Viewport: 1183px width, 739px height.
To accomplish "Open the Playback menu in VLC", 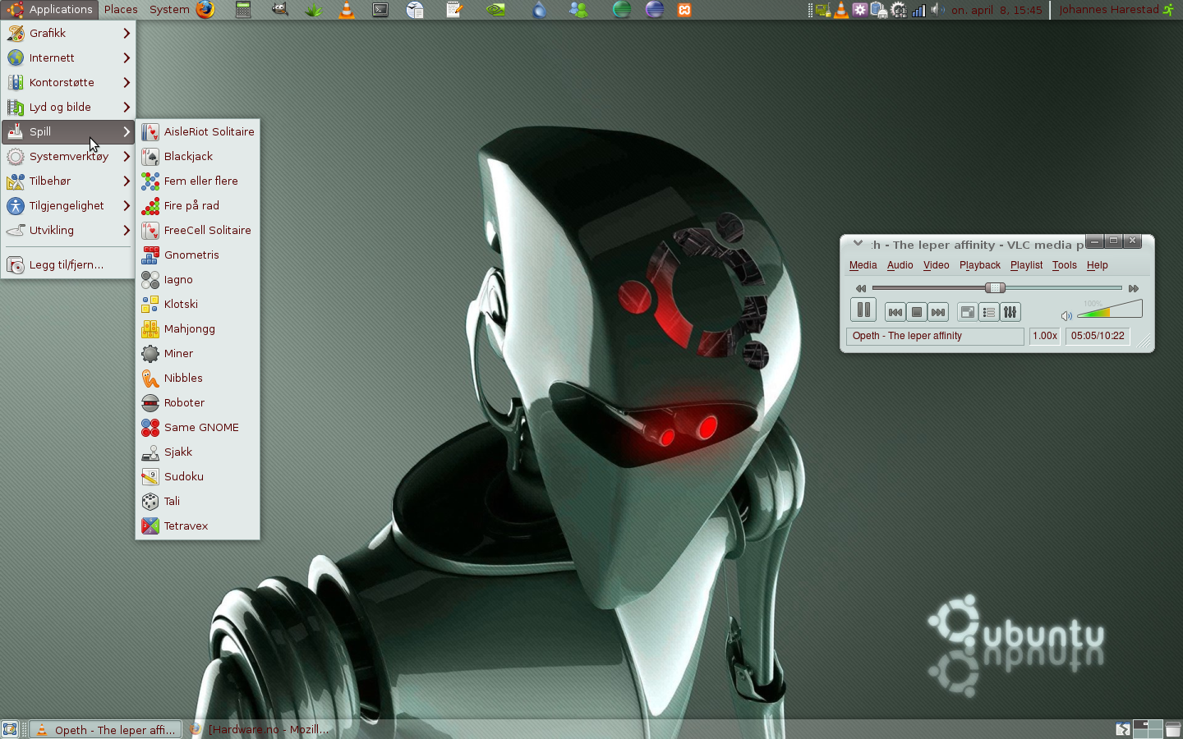I will (979, 265).
